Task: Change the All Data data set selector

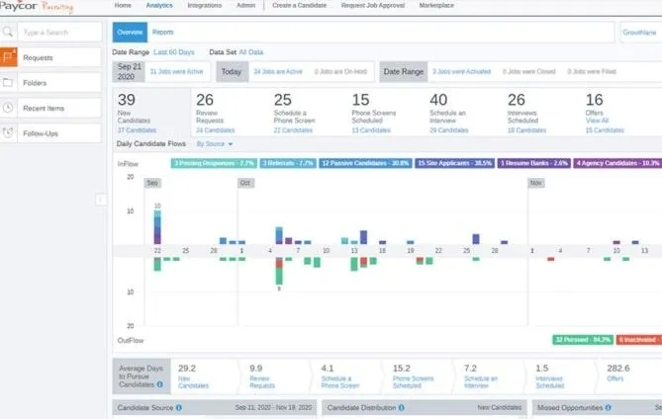Action: point(250,52)
